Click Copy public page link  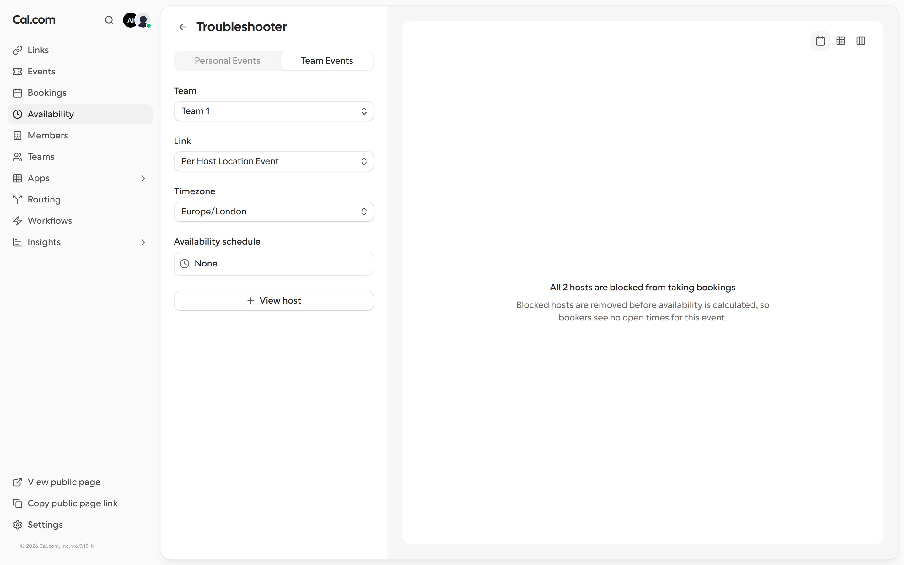point(80,503)
